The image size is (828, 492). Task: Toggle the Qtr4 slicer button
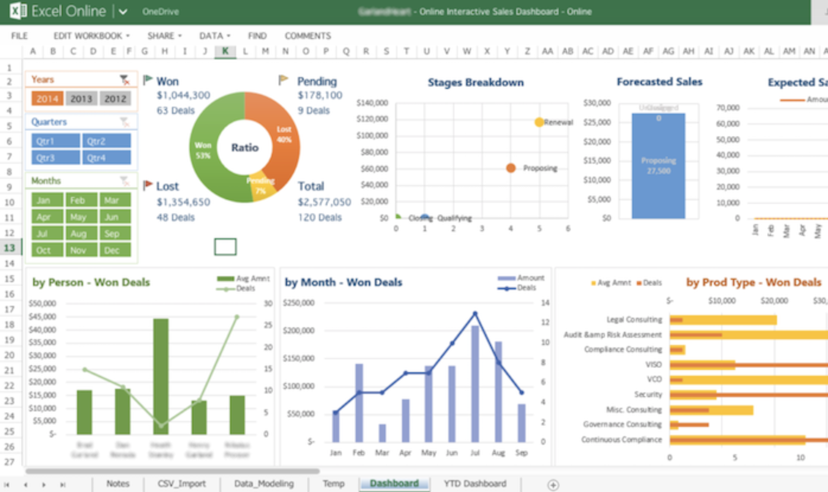(107, 158)
